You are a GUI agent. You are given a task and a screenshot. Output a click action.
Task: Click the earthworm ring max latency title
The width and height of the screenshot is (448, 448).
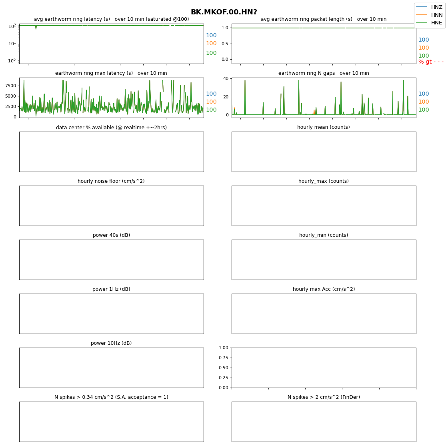(111, 73)
